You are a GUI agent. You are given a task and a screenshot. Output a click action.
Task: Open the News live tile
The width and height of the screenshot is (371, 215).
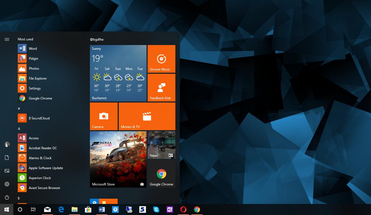pos(161,145)
